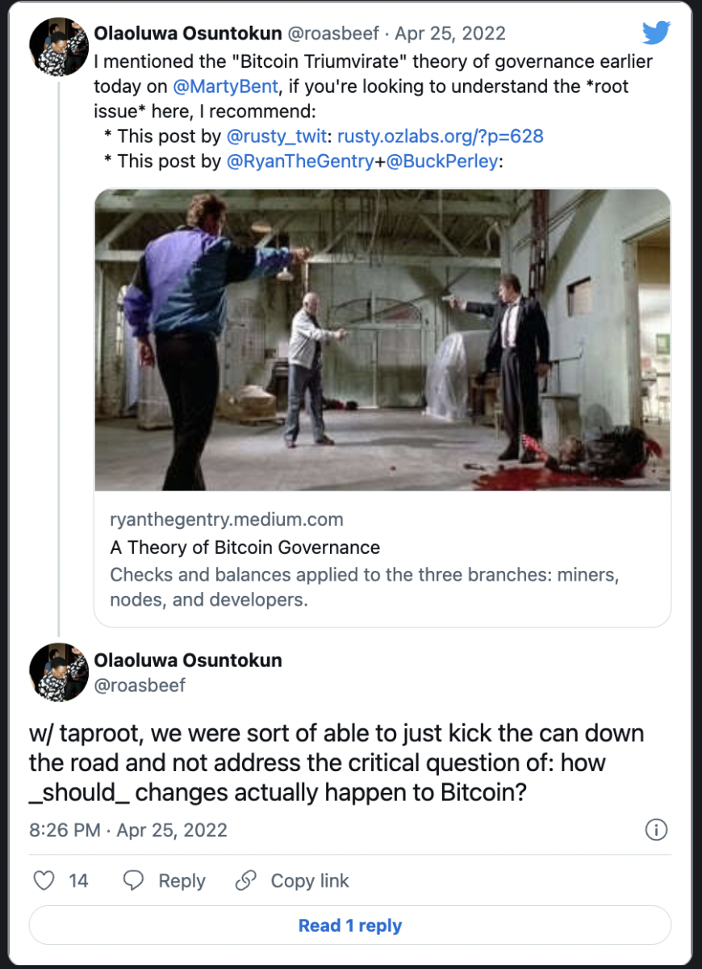The width and height of the screenshot is (702, 969).
Task: Click the Reply text label
Action: (182, 880)
